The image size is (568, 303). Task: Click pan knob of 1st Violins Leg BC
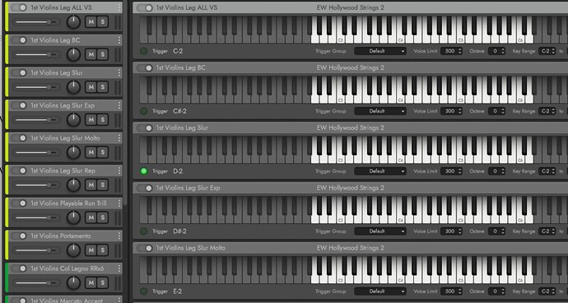pos(73,54)
